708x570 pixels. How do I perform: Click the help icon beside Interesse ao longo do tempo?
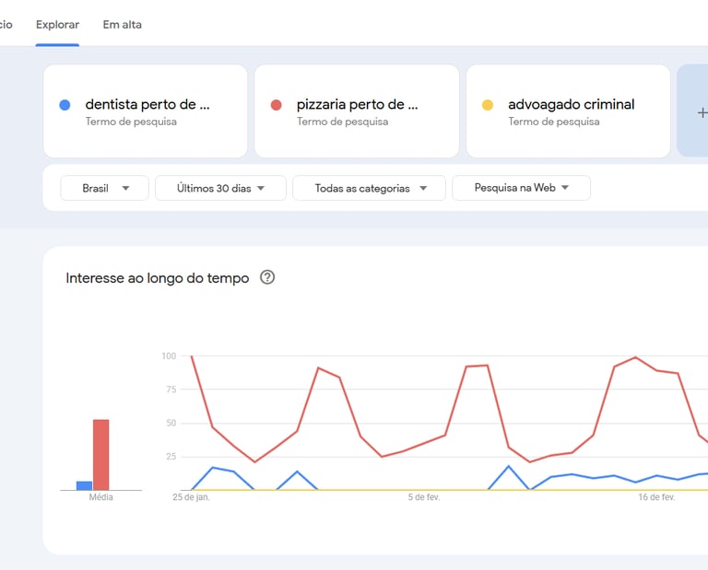pos(267,277)
